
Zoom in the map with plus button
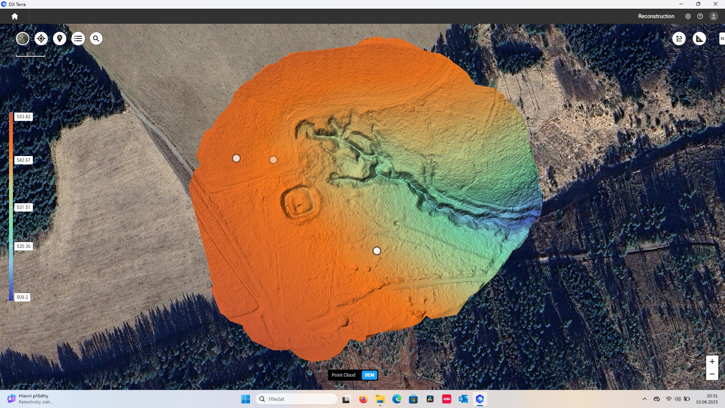(x=712, y=362)
